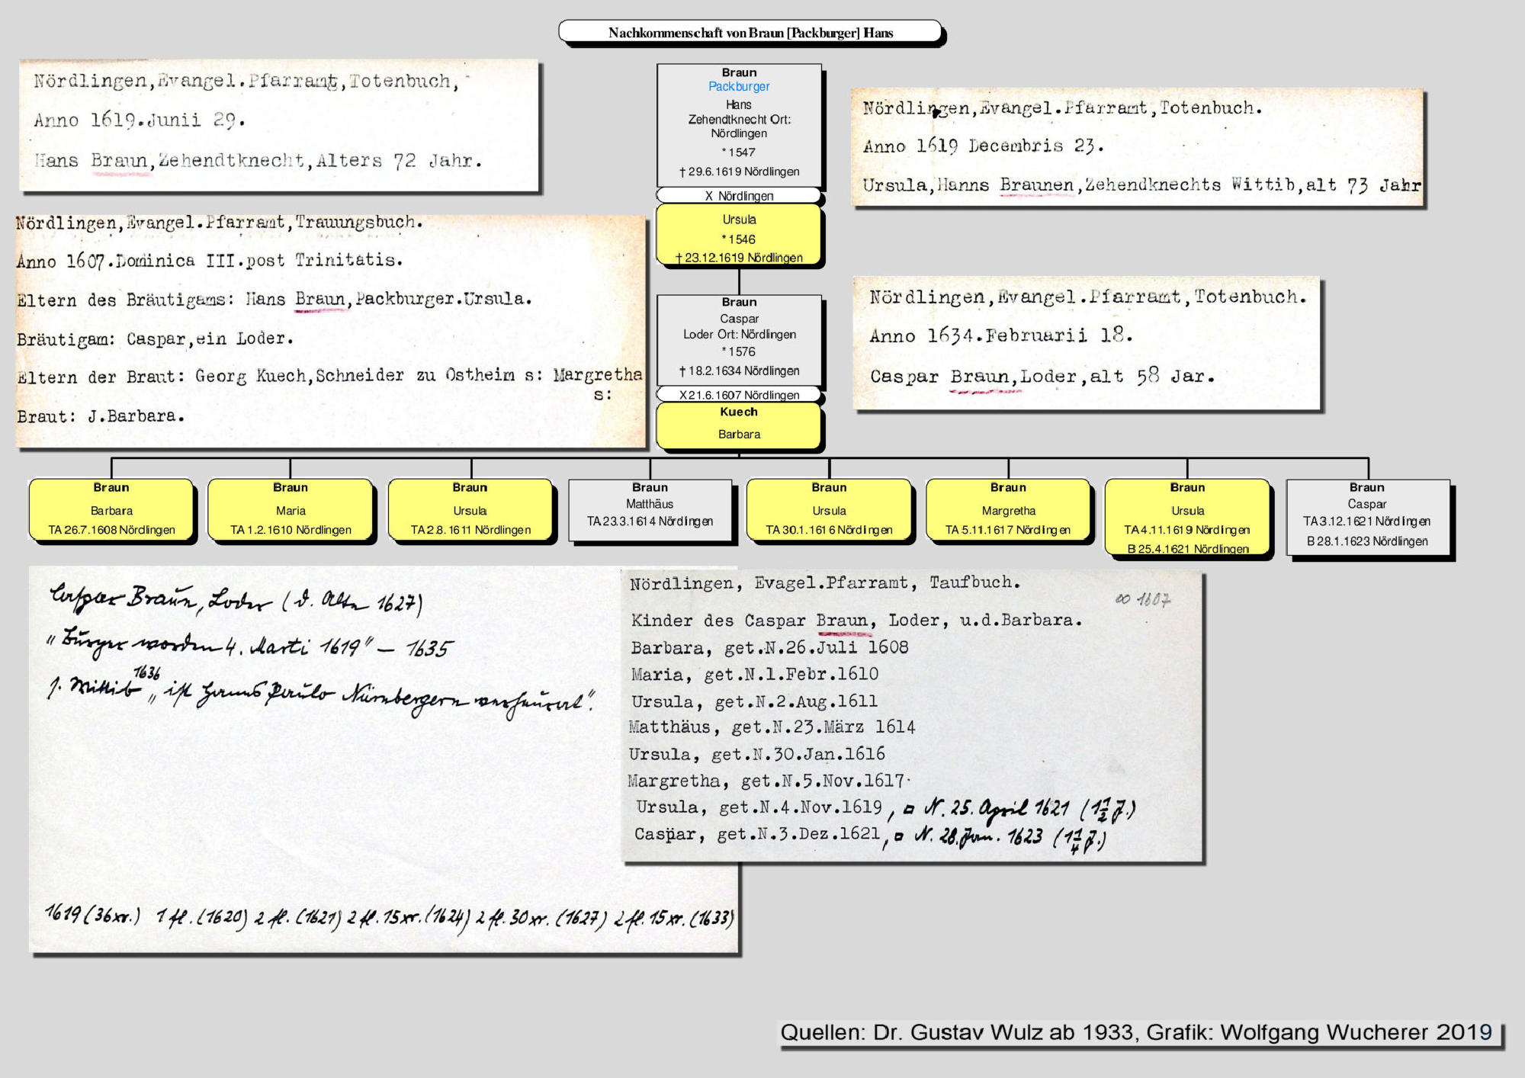1525x1078 pixels.
Task: Click child box Margretha TA 5.11.1617
Action: (x=1008, y=510)
